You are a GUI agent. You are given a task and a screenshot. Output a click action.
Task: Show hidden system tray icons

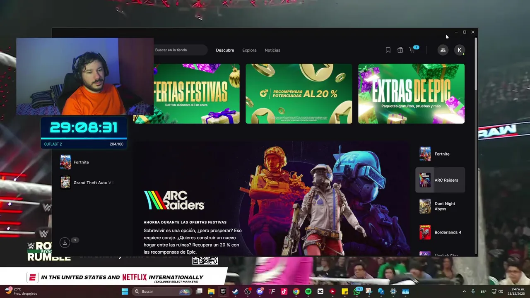464,291
